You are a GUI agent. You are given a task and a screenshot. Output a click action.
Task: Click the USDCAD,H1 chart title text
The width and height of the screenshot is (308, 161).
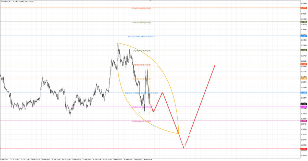point(7,2)
